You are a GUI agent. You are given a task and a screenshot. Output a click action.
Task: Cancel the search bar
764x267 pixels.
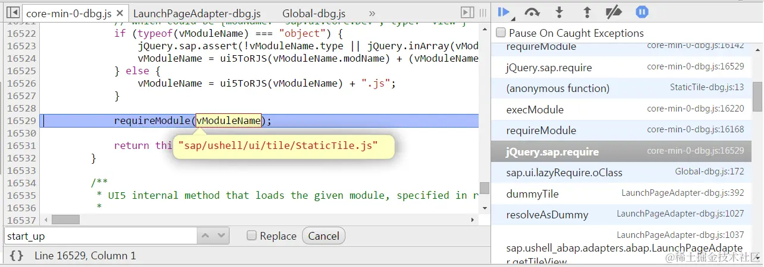coord(323,236)
